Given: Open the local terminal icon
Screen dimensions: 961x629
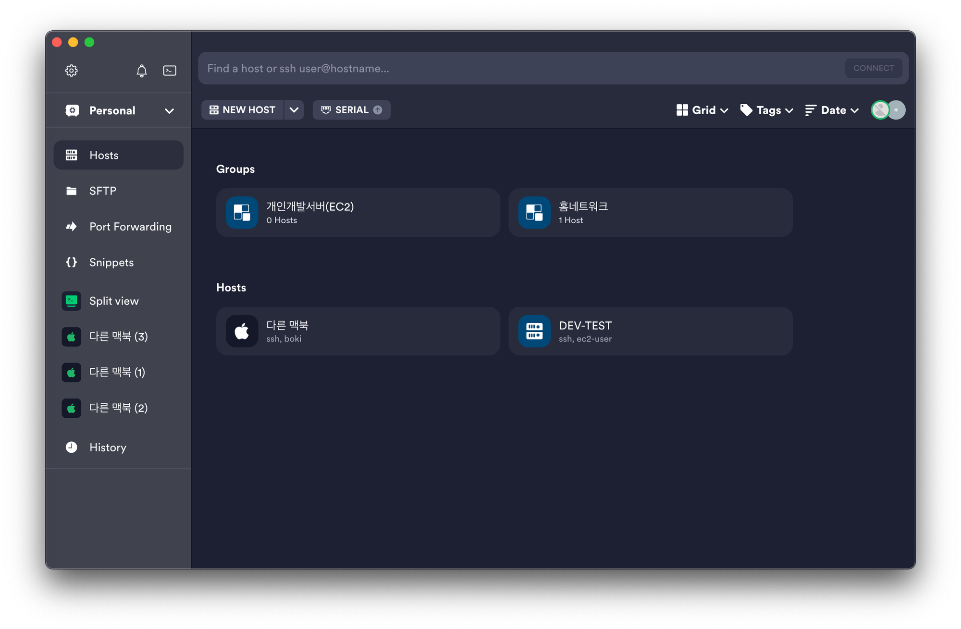Looking at the screenshot, I should [x=170, y=71].
